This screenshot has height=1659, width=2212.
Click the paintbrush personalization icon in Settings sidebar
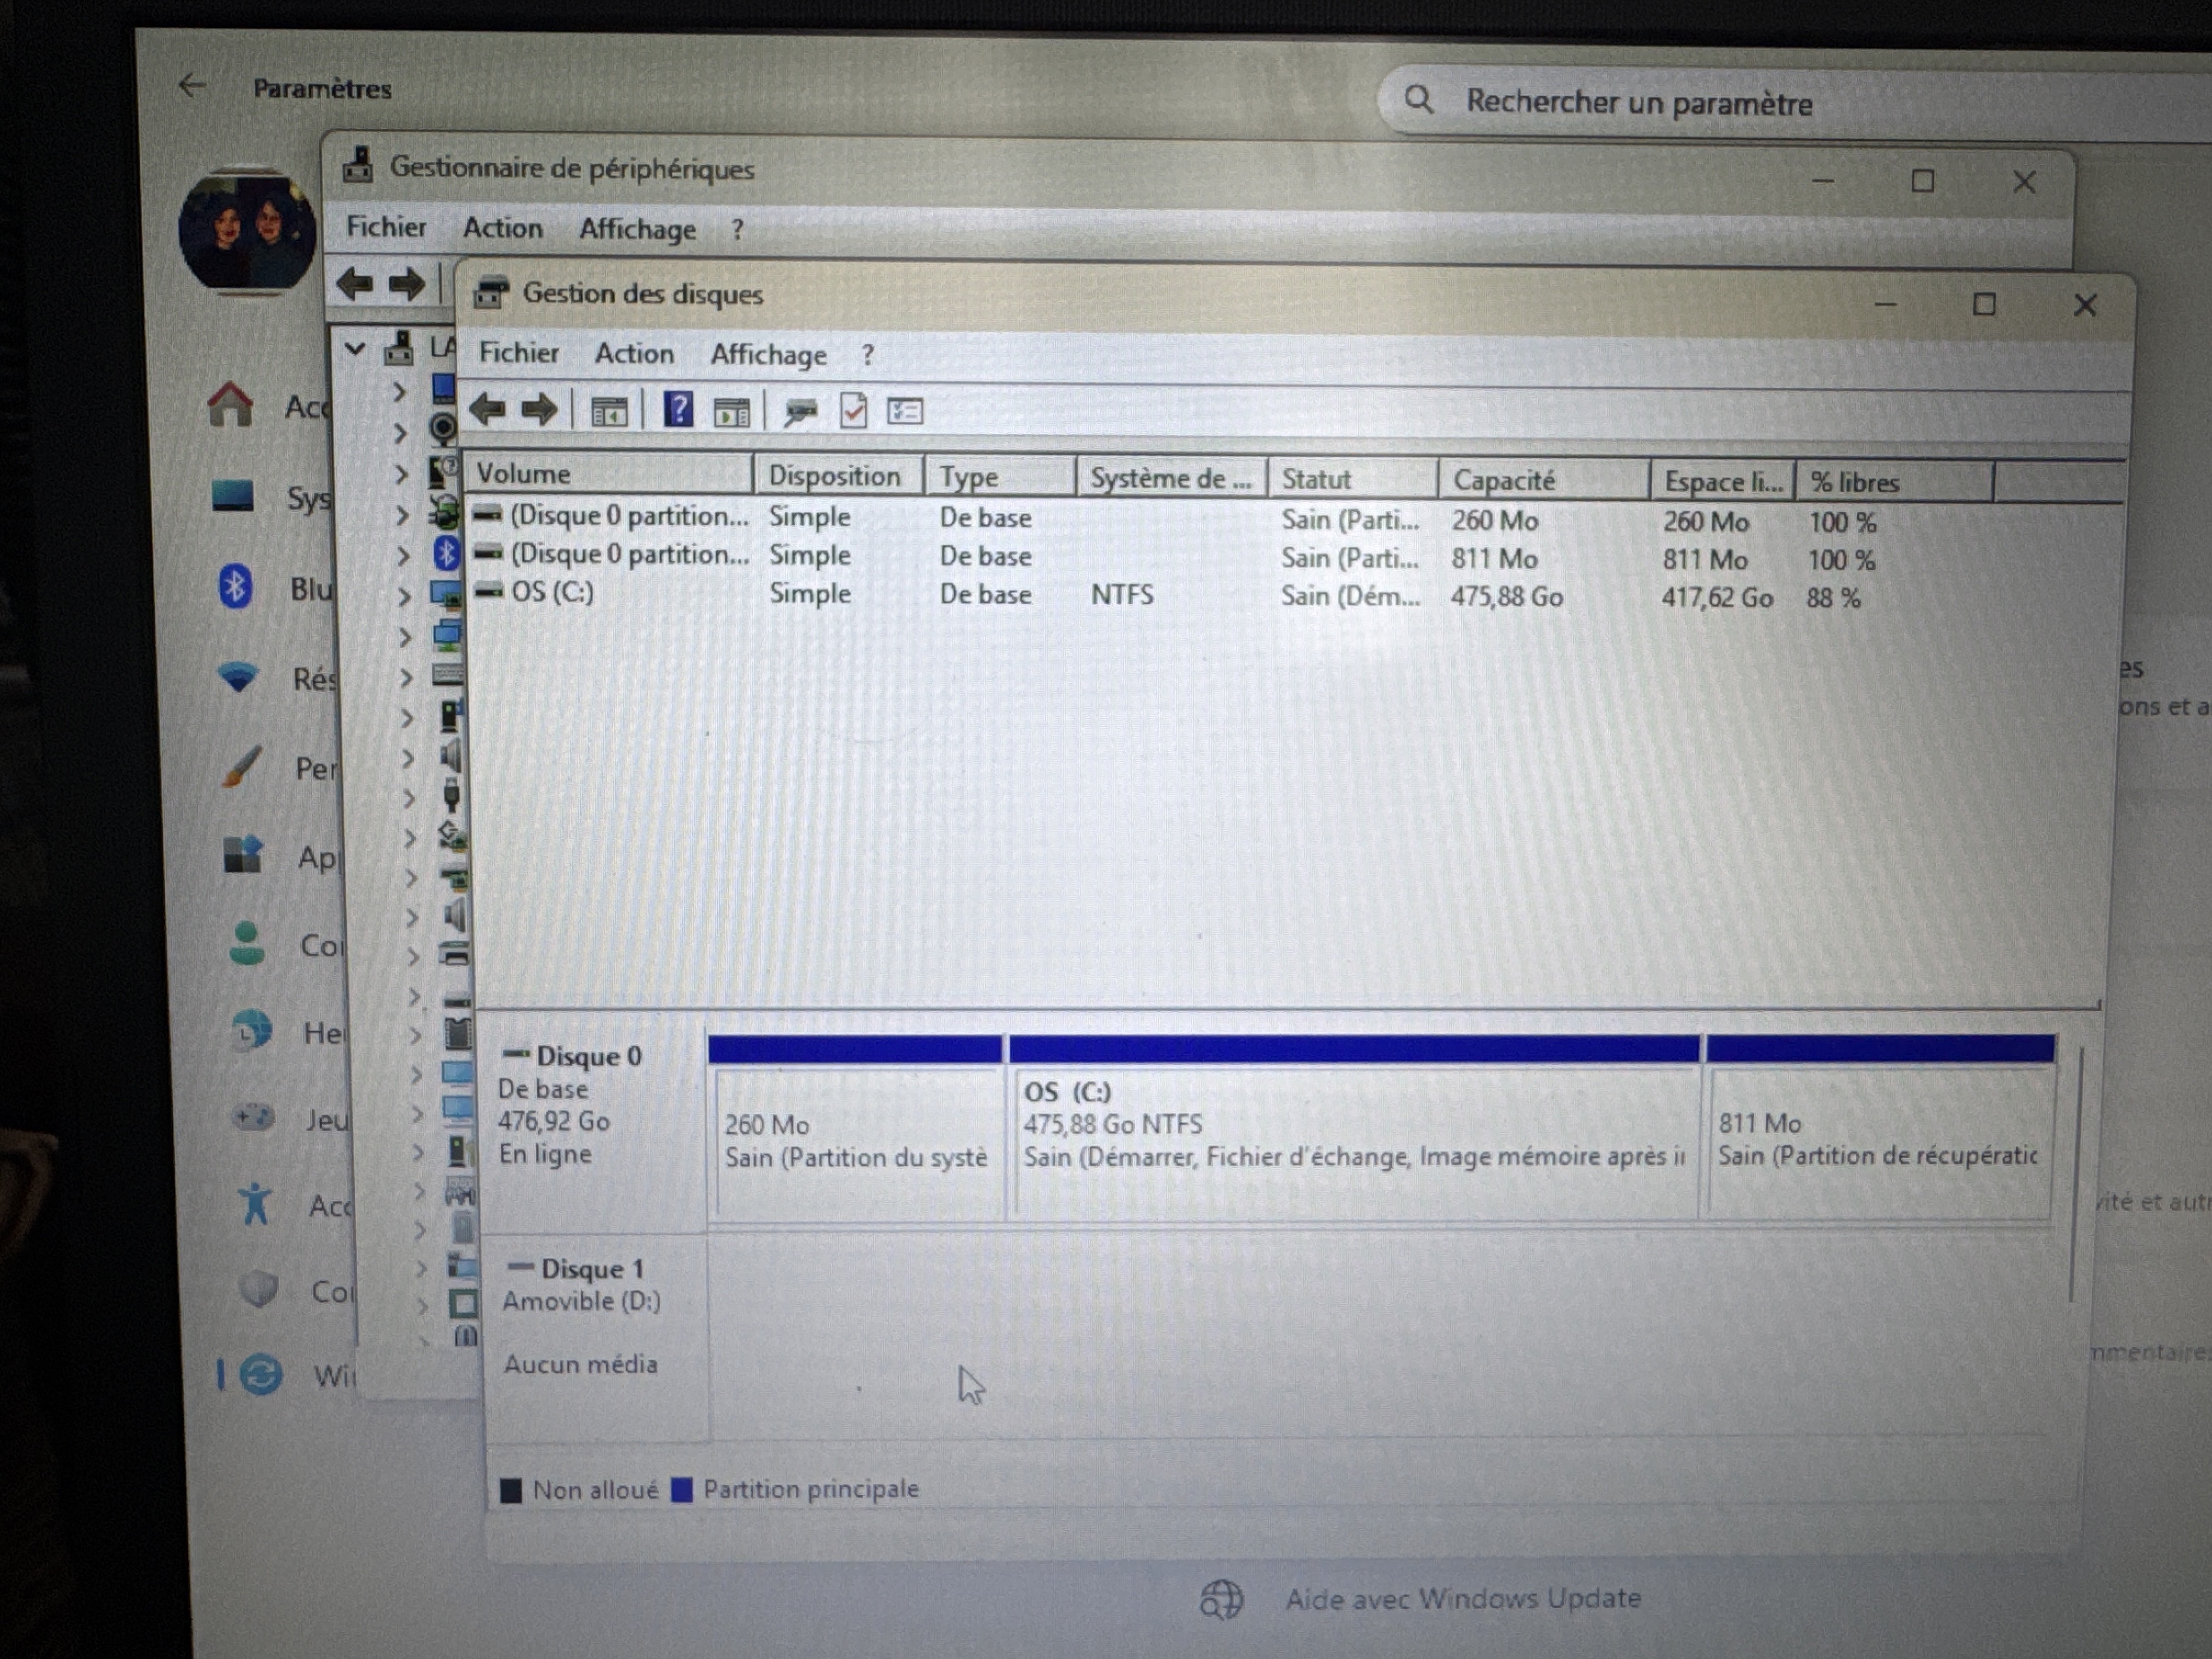(242, 767)
